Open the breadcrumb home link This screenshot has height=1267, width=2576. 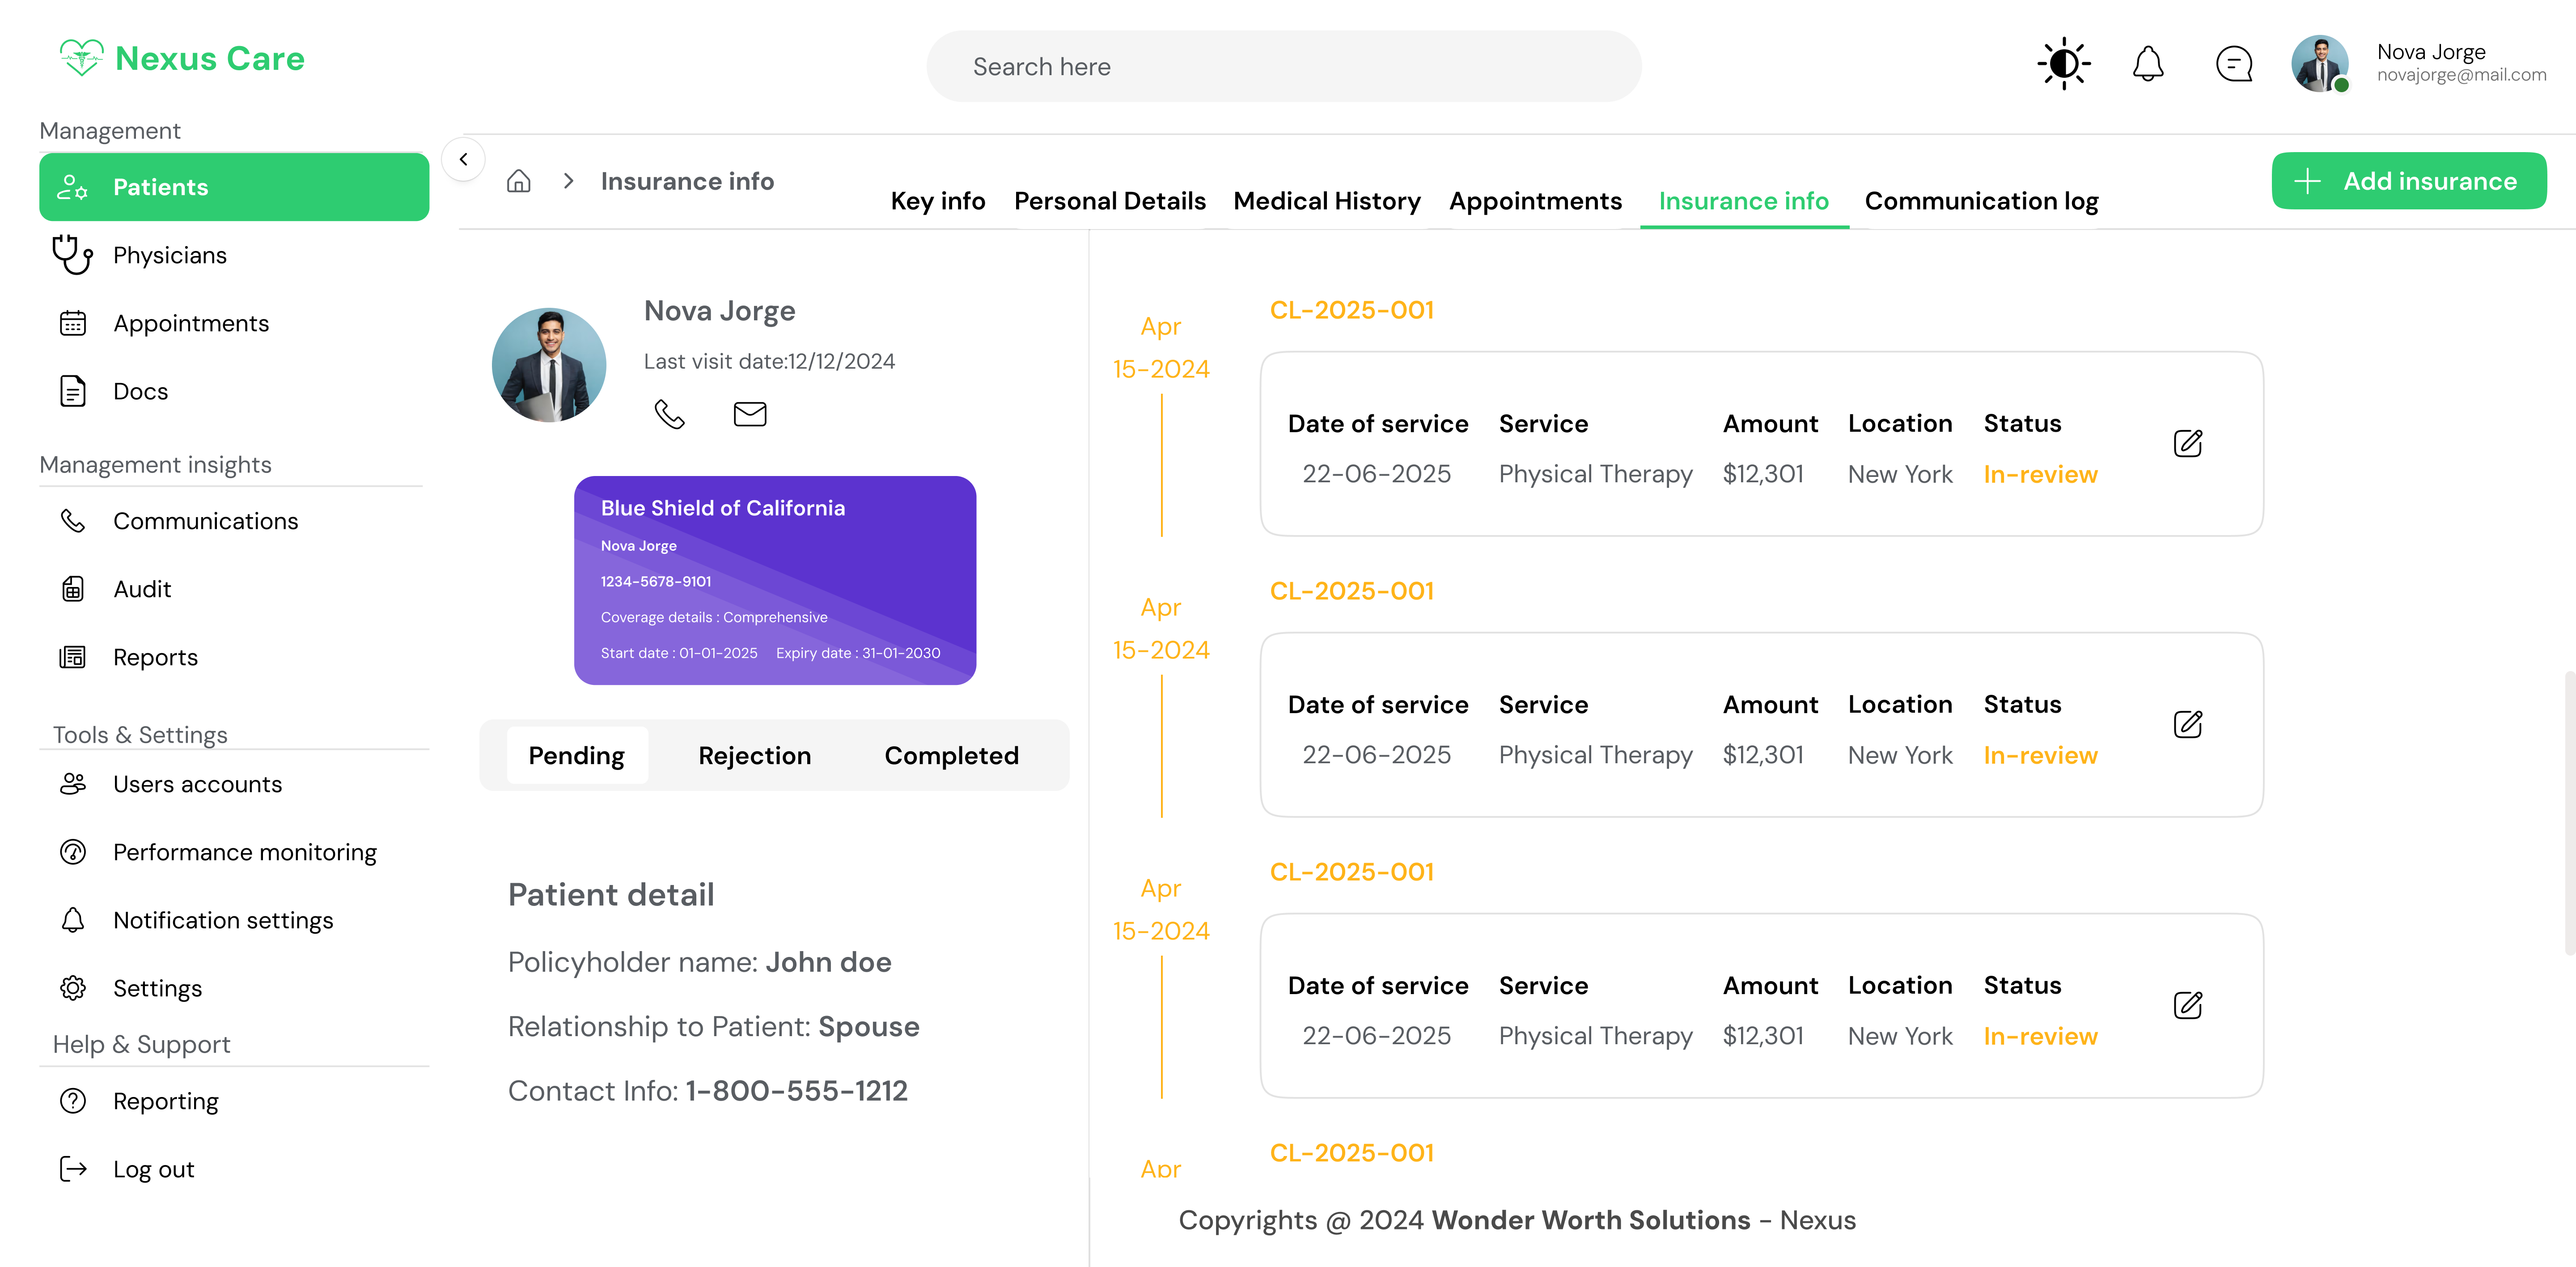point(519,181)
